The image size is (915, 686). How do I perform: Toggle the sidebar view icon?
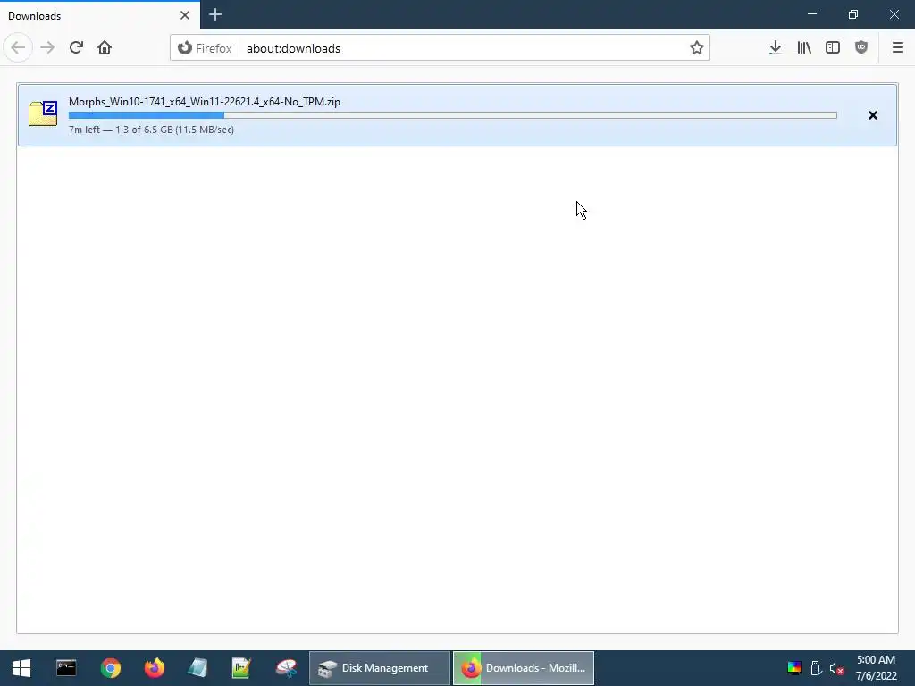(x=833, y=48)
